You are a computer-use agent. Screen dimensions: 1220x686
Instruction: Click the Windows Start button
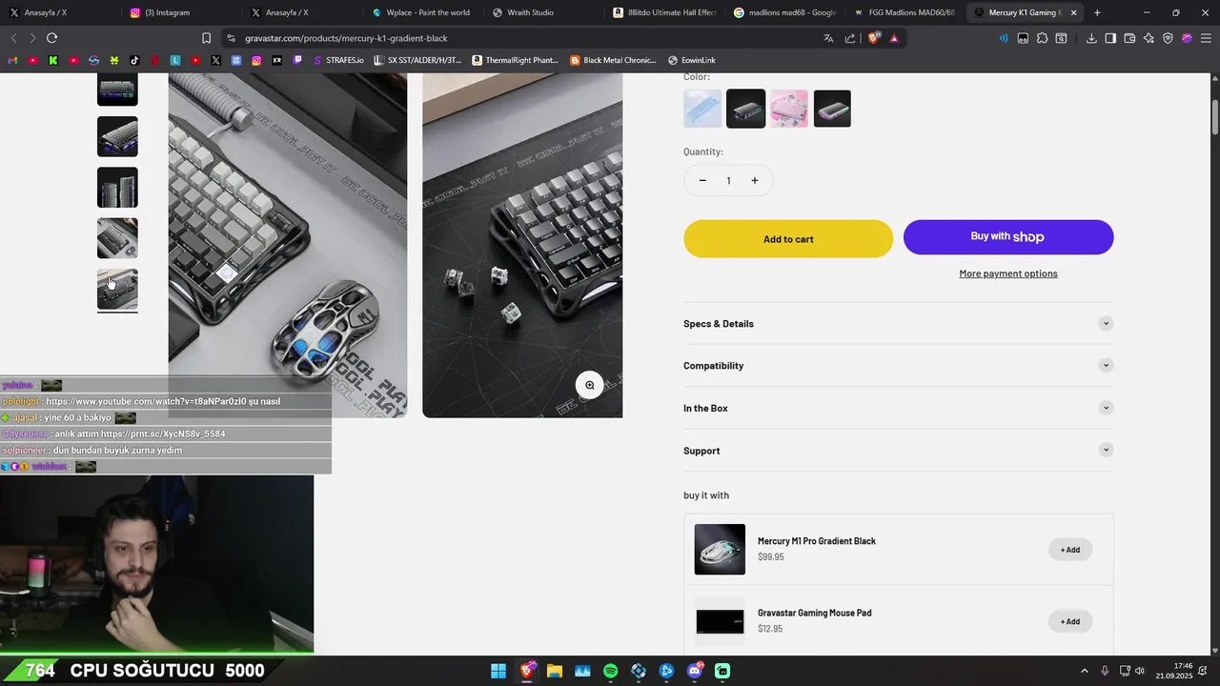pos(498,671)
